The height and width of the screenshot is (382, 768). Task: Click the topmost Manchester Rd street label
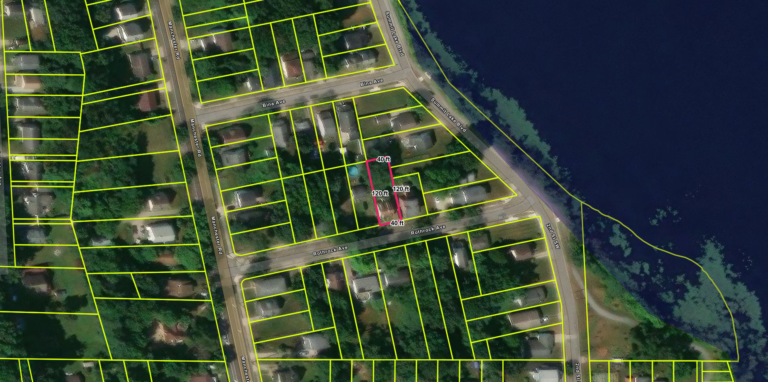coord(174,40)
